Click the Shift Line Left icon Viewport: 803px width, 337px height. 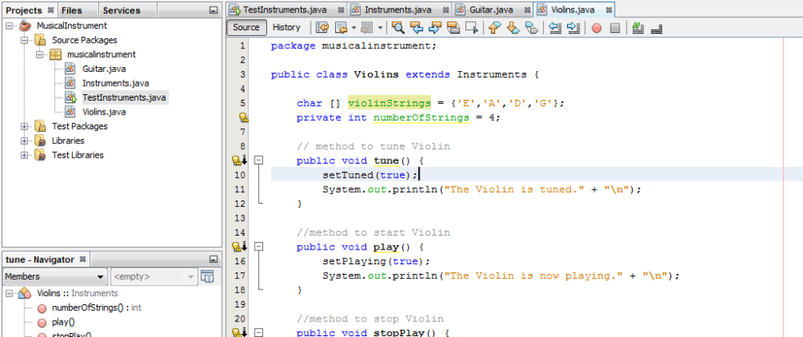tap(555, 28)
